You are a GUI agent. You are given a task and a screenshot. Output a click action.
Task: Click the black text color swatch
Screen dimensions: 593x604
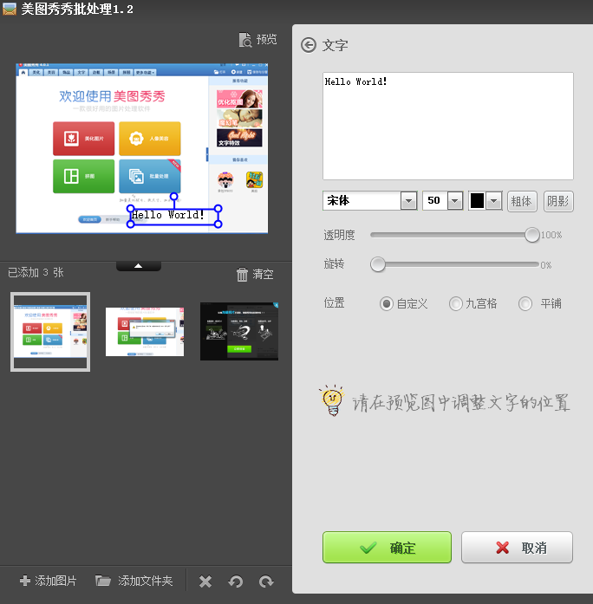(477, 200)
